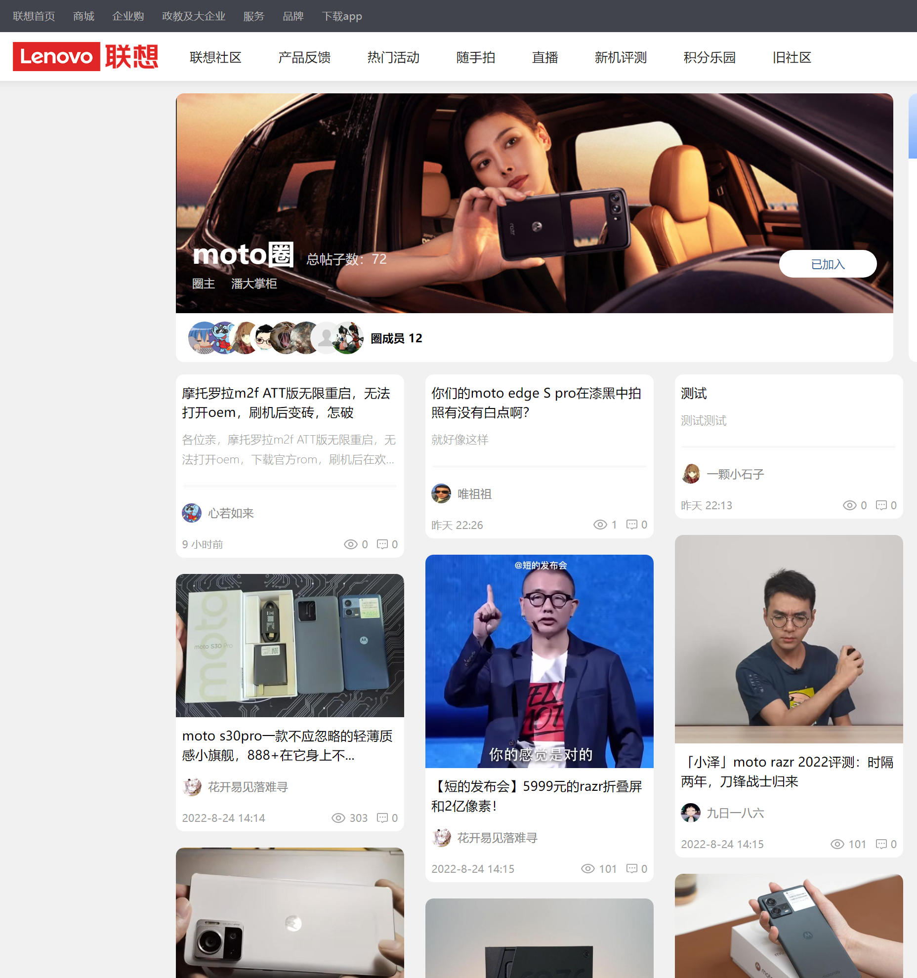Viewport: 917px width, 978px height.
Task: Click moto圈 banner image
Action: [535, 203]
